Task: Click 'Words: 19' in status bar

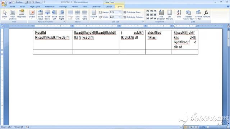Action: (x=19, y=127)
